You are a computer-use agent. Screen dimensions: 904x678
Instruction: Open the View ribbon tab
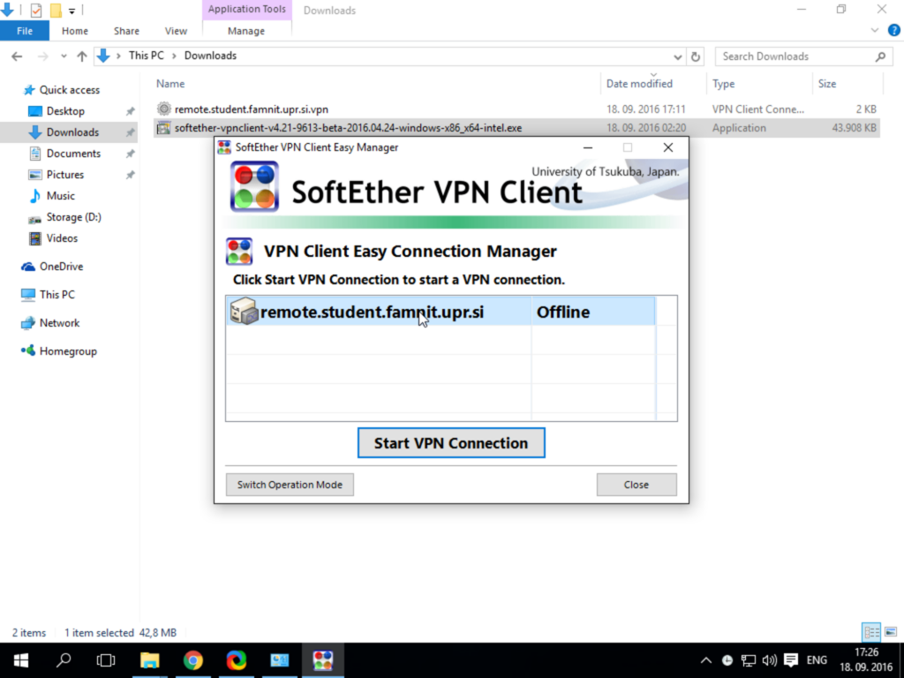[176, 31]
